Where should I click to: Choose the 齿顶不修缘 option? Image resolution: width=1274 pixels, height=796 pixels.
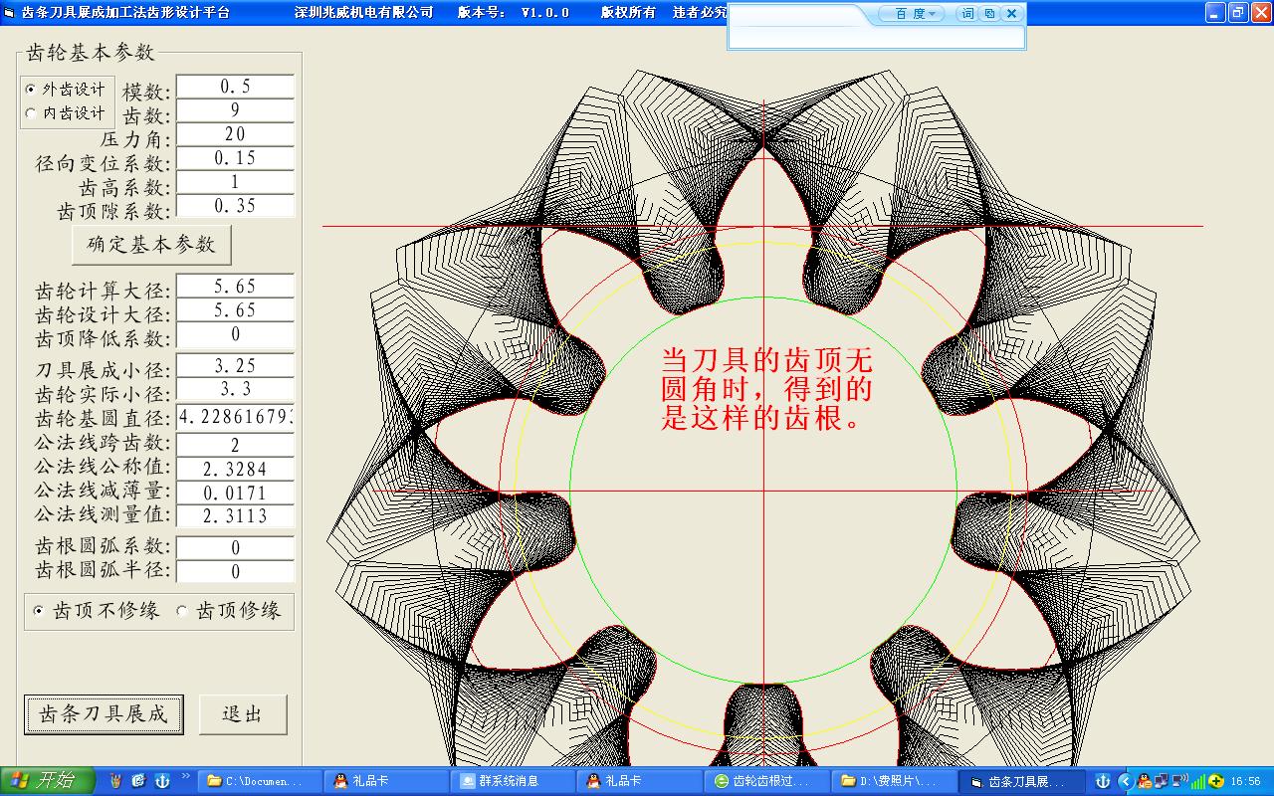point(97,611)
